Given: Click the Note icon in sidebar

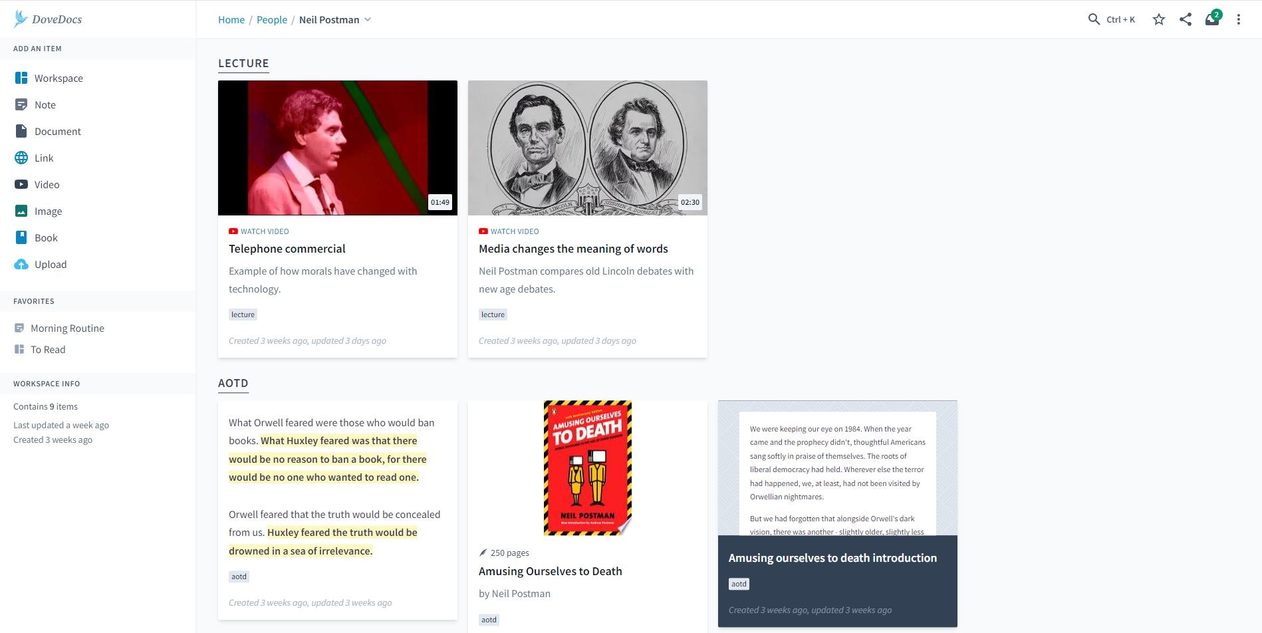Looking at the screenshot, I should coord(21,104).
